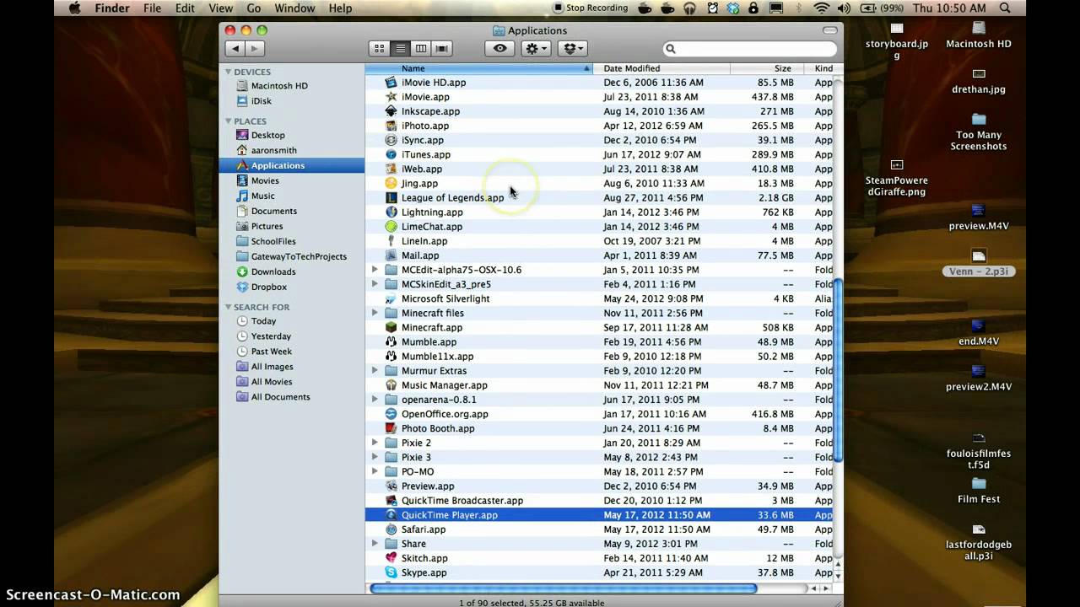Click the Finder search field

coord(749,49)
